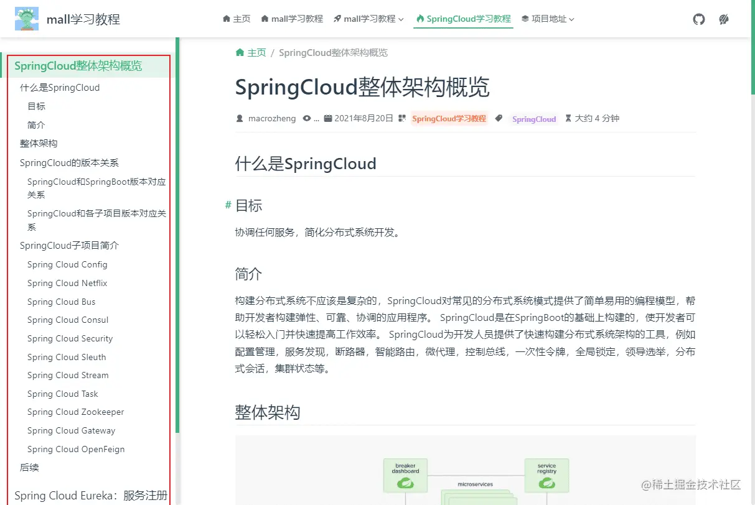Click the purple SpringCloud tag badge
Screen dimensions: 755x505
tap(534, 119)
